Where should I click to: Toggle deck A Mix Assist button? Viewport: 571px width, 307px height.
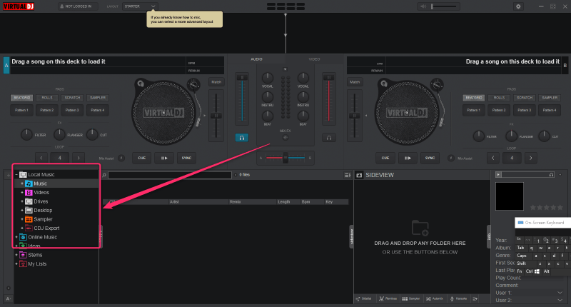pyautogui.click(x=121, y=158)
